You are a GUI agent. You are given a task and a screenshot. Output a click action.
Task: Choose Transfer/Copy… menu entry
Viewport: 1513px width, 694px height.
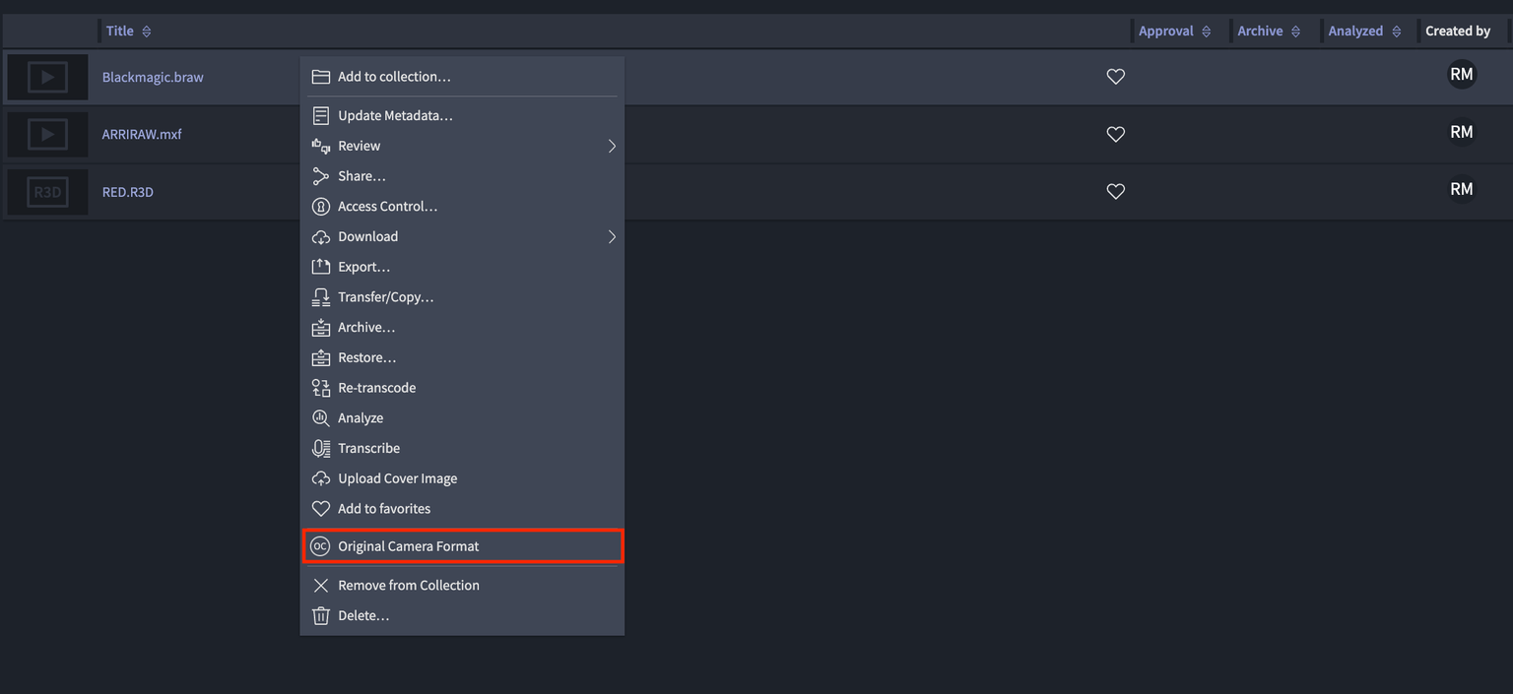(462, 297)
